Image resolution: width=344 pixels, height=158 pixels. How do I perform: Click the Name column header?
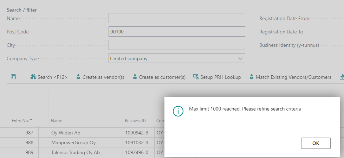[56, 121]
